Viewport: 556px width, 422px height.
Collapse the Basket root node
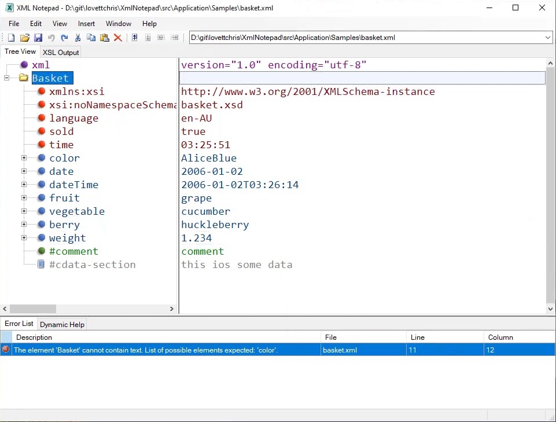click(7, 78)
